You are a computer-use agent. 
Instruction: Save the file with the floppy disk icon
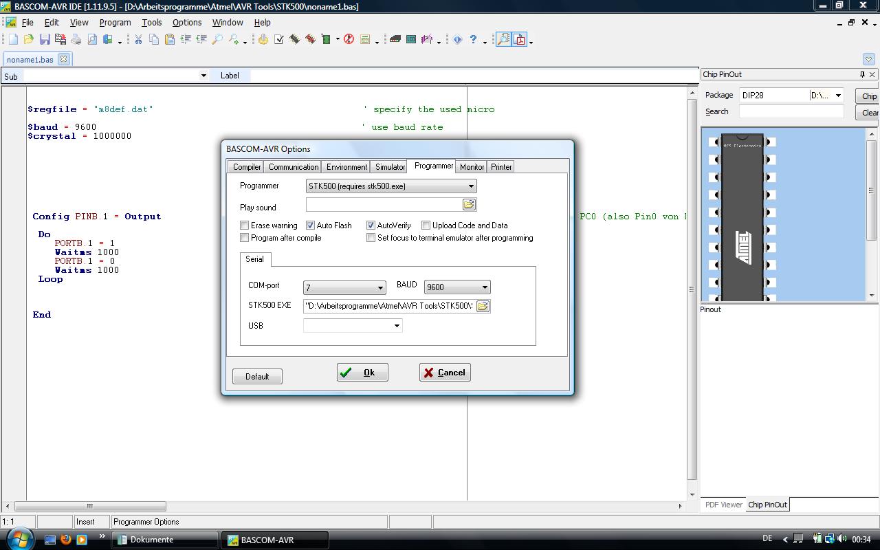[45, 40]
